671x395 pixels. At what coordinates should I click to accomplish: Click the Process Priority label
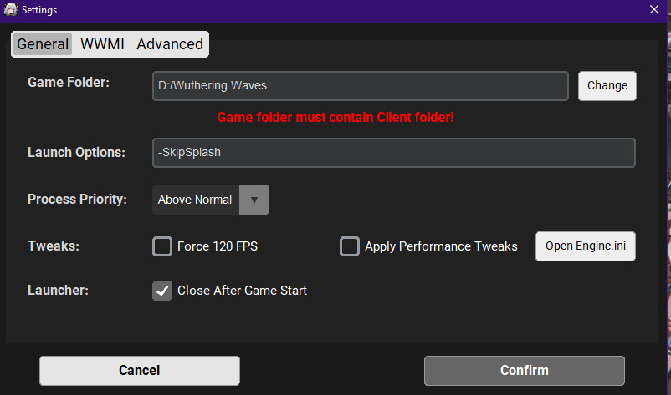pos(77,200)
